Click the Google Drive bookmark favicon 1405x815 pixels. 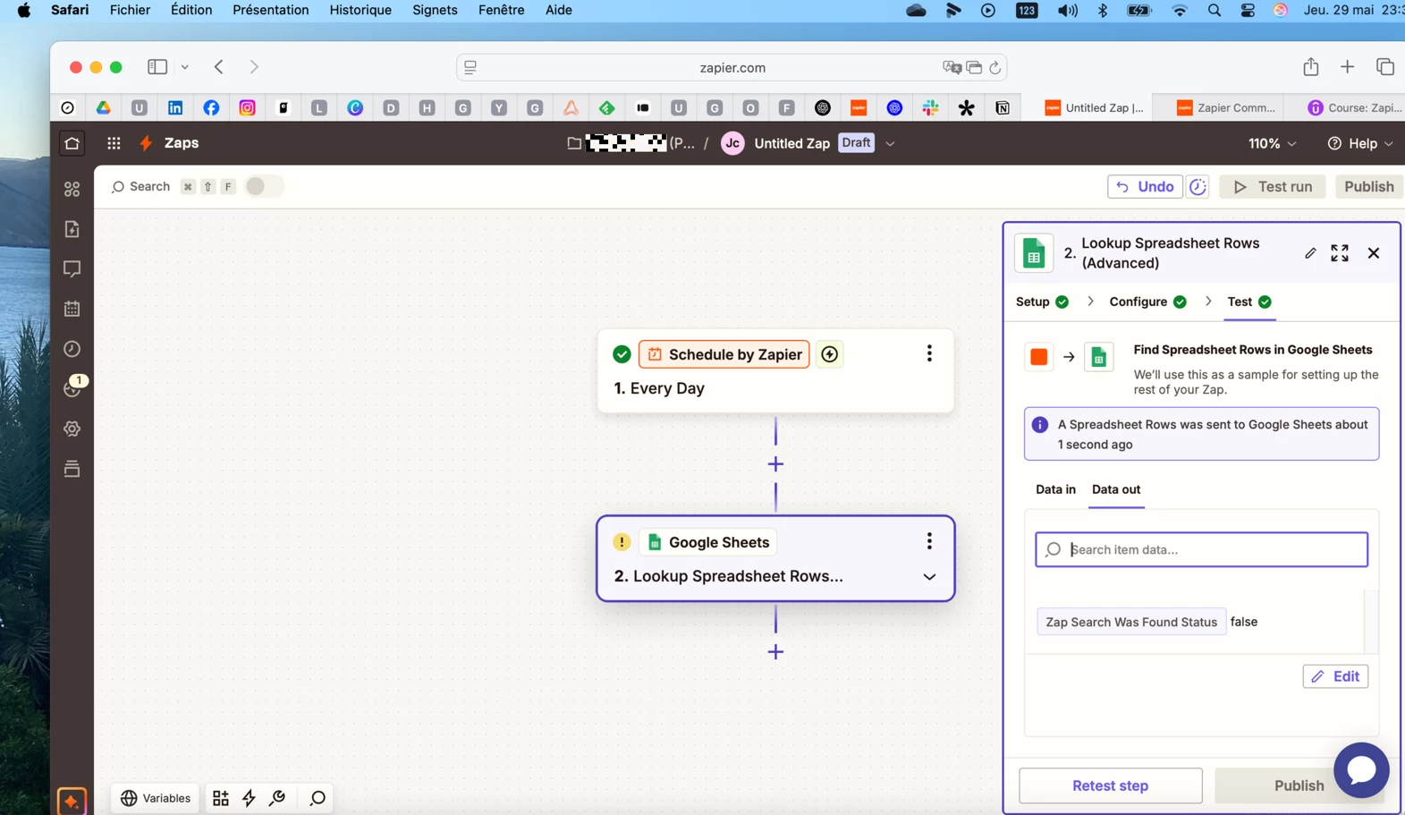click(x=104, y=107)
